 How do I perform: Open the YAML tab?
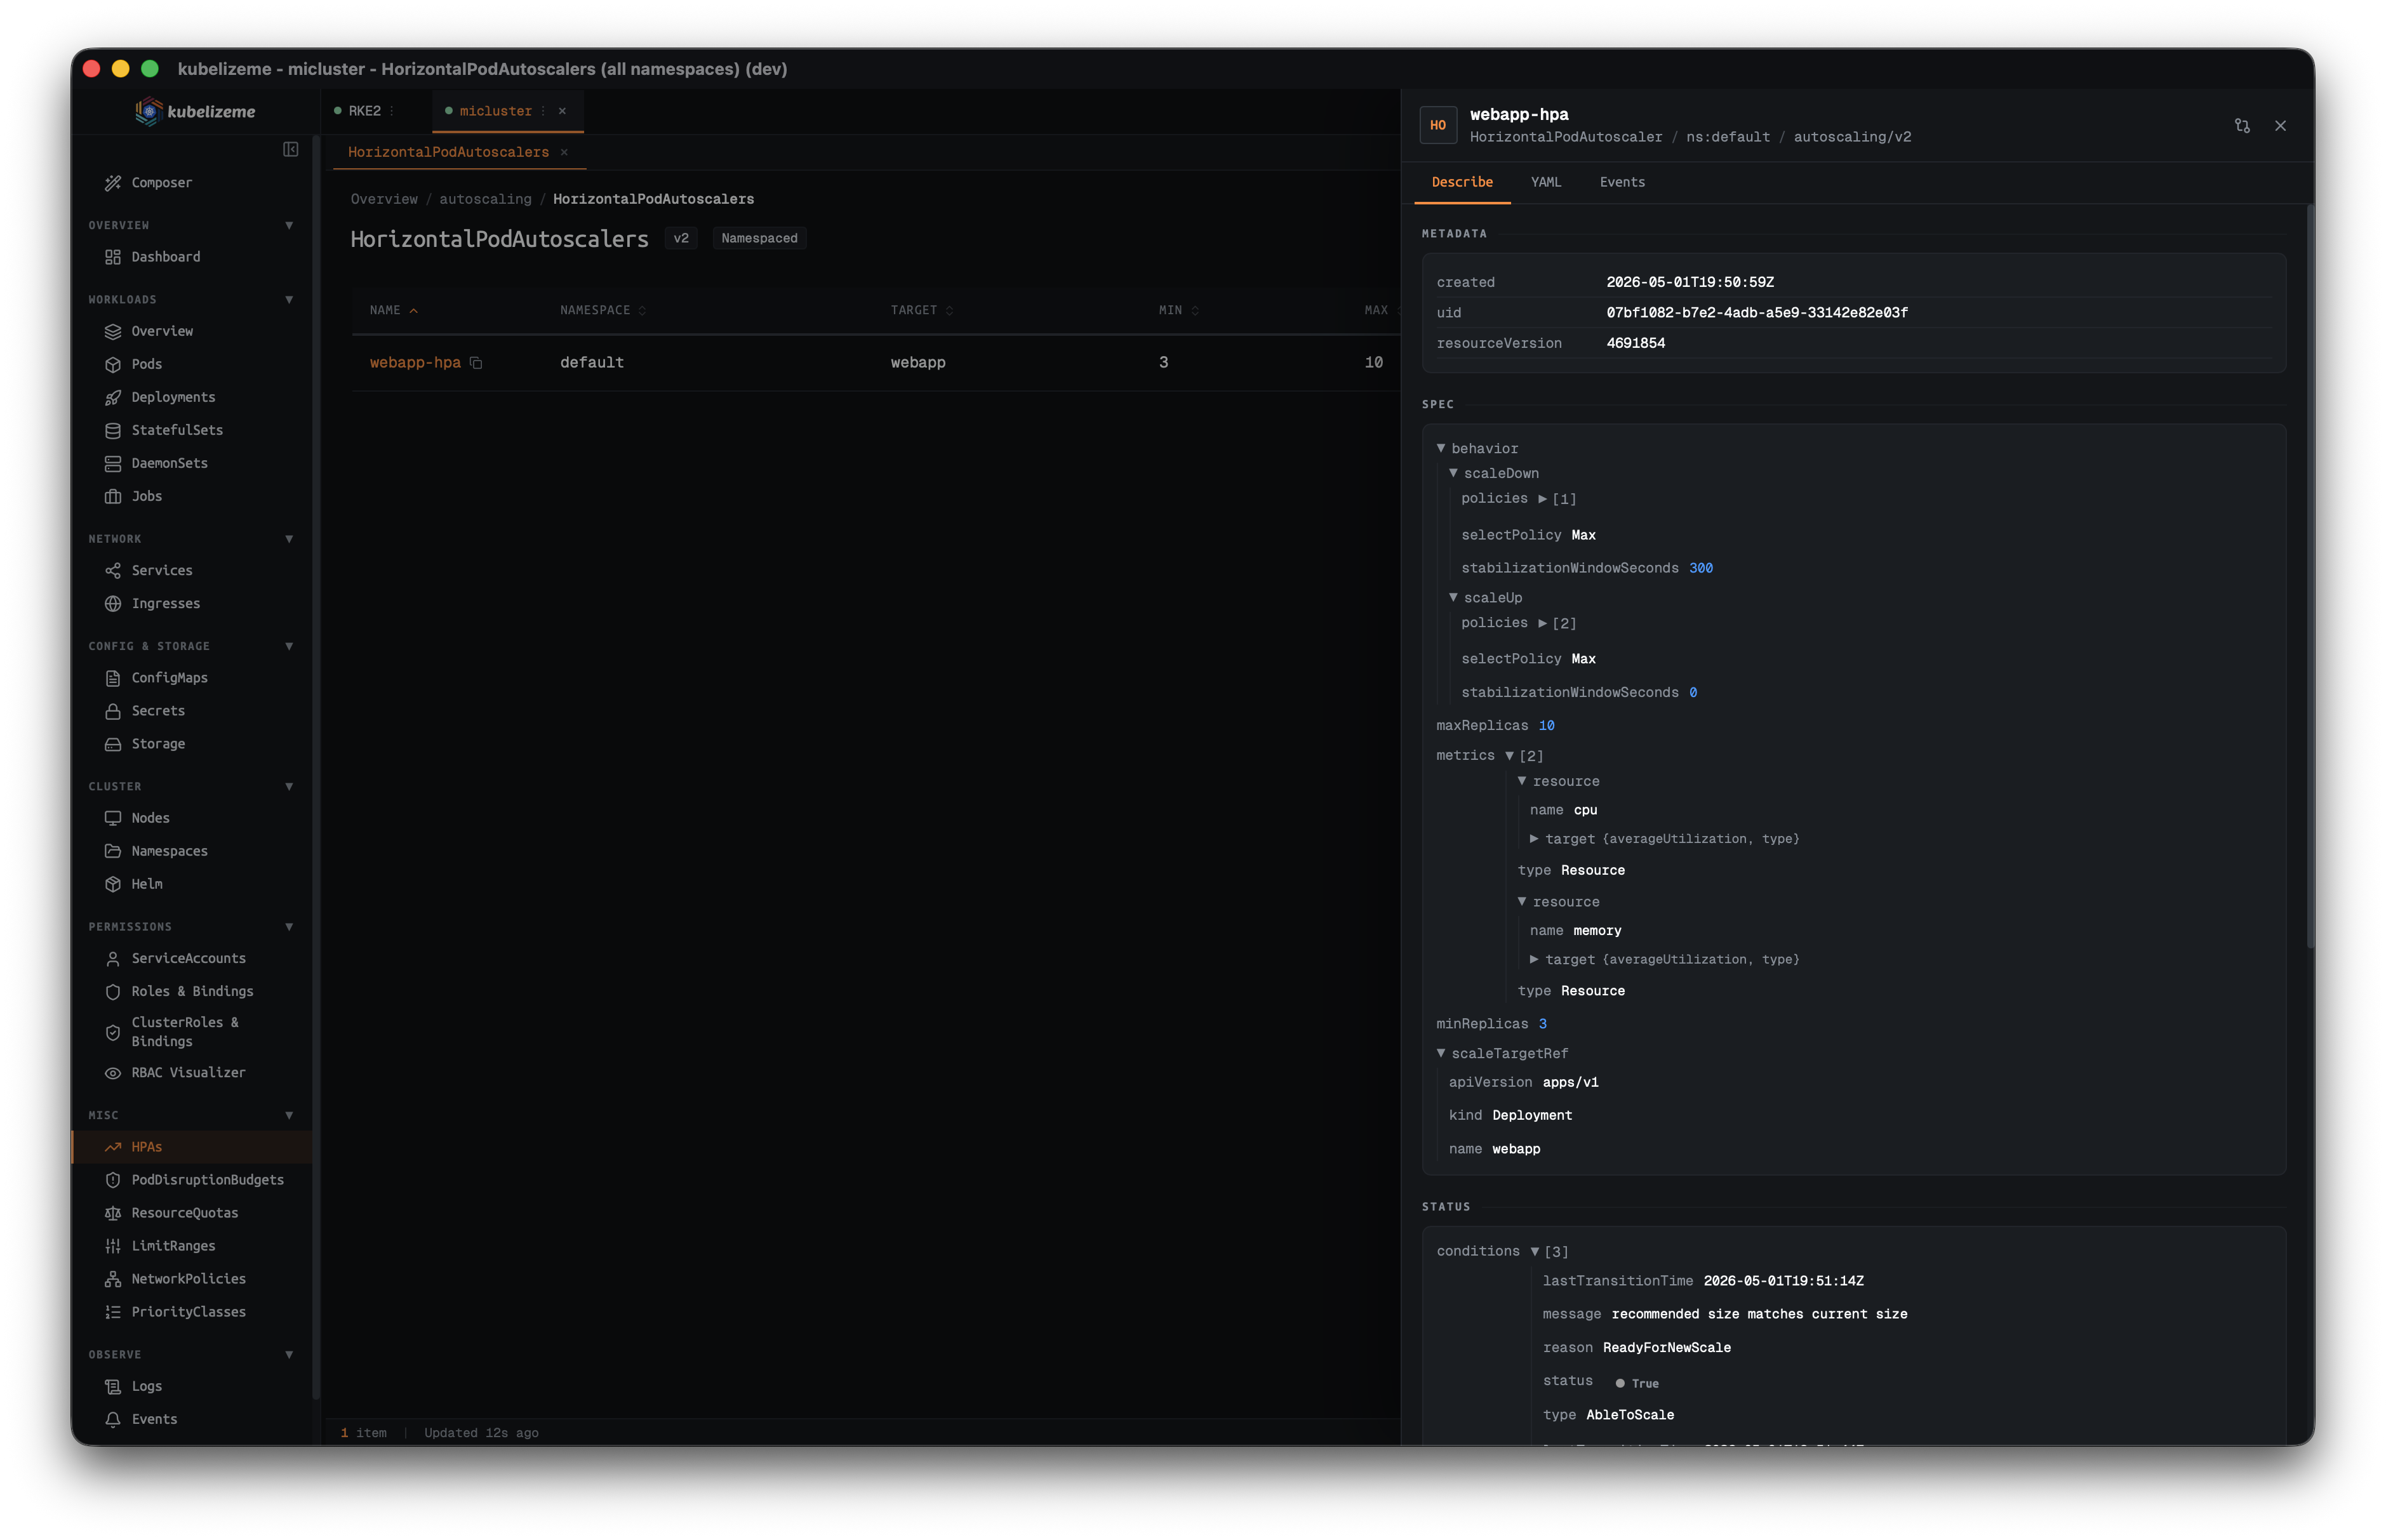[x=1545, y=182]
